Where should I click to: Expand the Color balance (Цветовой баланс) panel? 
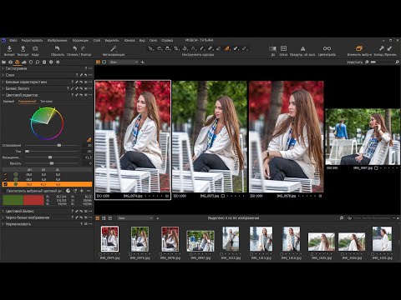(x=3, y=211)
